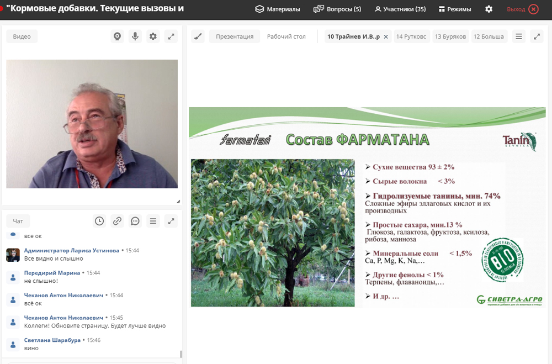This screenshot has height=364, width=552.
Task: Open the 13 Буряков presentation tab
Action: [450, 36]
